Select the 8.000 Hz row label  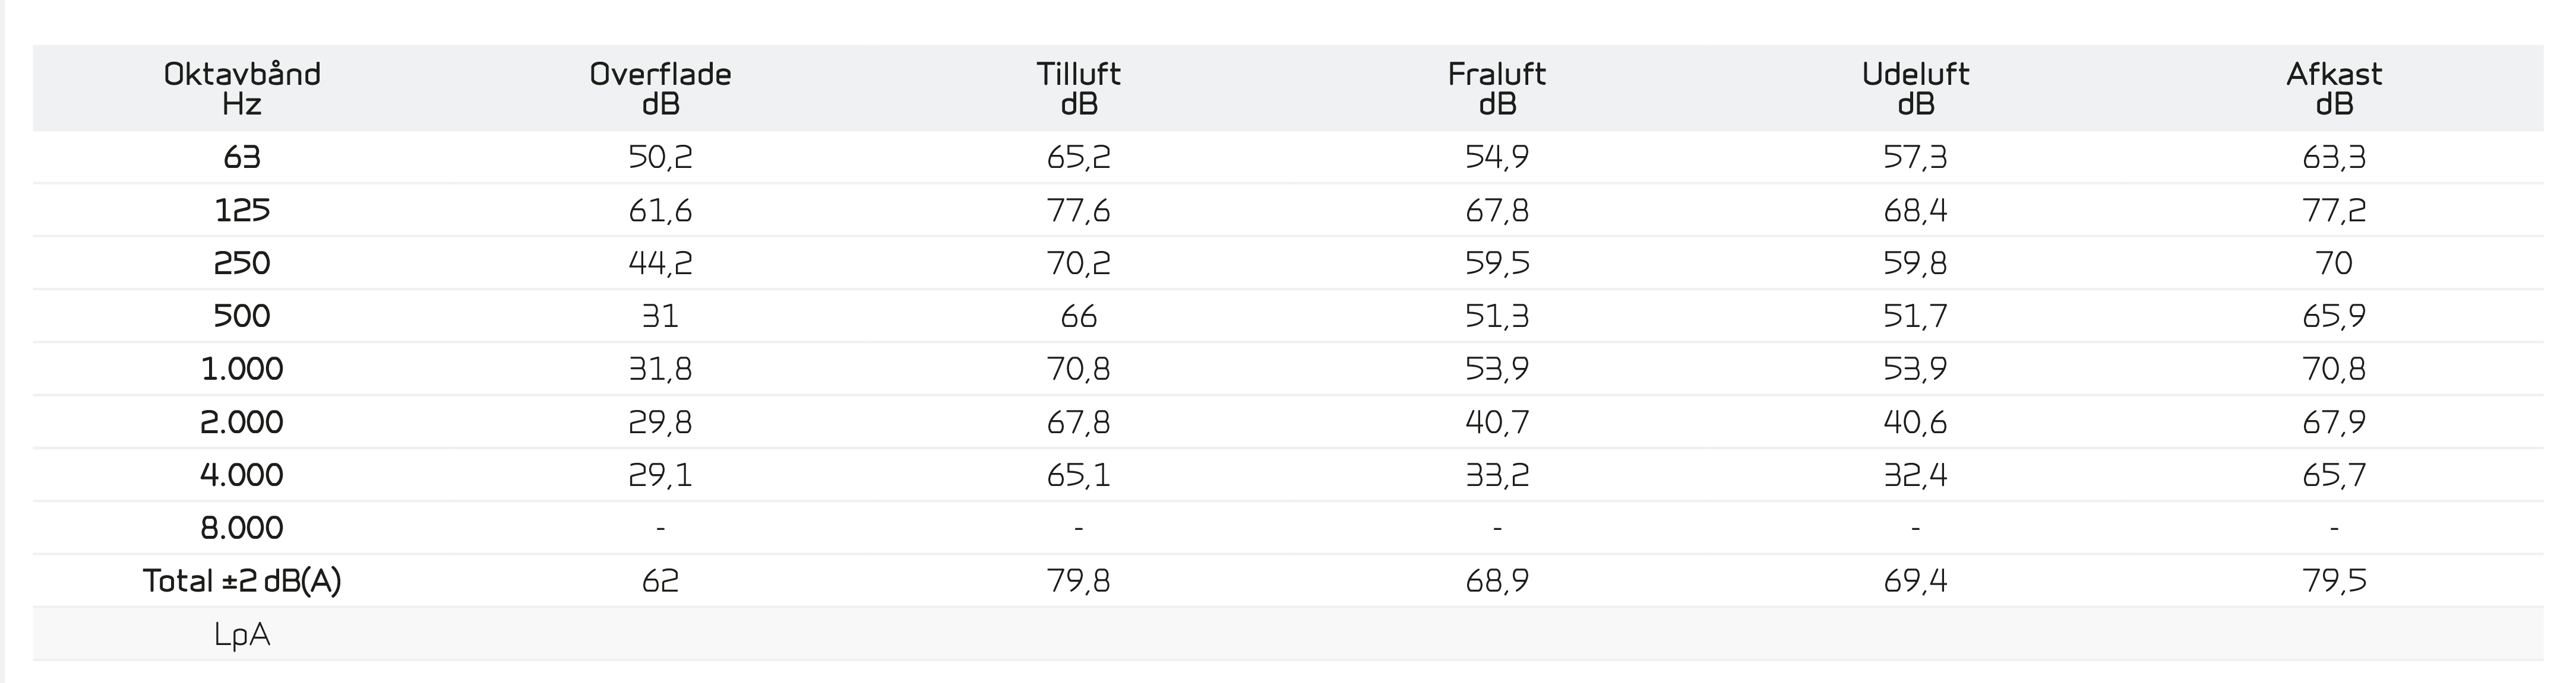tap(242, 527)
